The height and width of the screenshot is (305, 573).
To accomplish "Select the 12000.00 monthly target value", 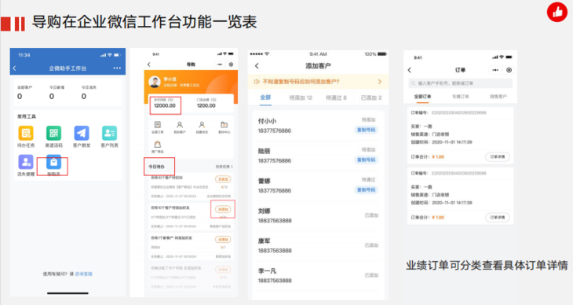I will click(165, 106).
